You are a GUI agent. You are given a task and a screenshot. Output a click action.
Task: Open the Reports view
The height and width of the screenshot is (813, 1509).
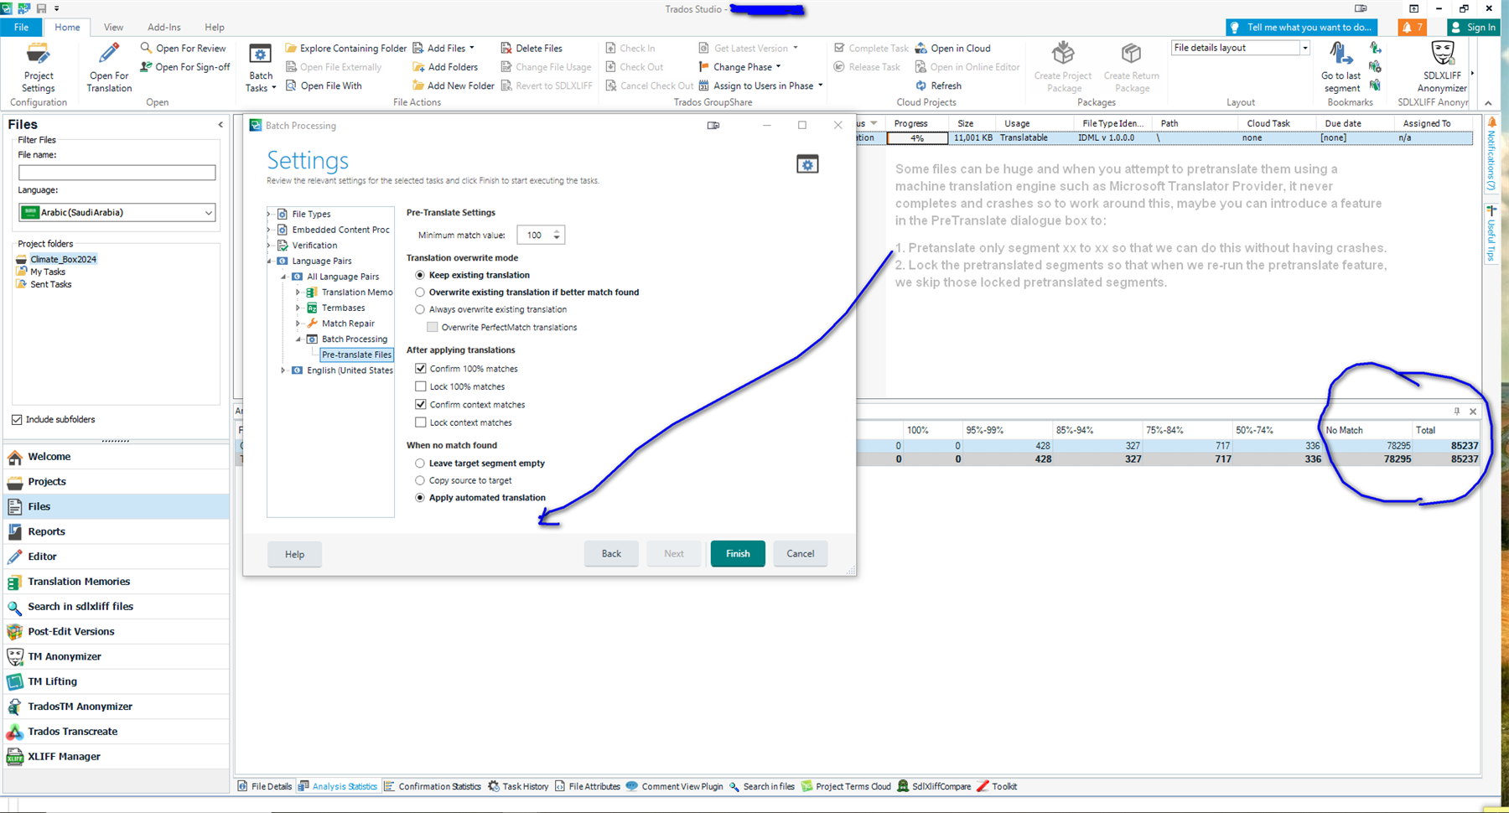117,531
